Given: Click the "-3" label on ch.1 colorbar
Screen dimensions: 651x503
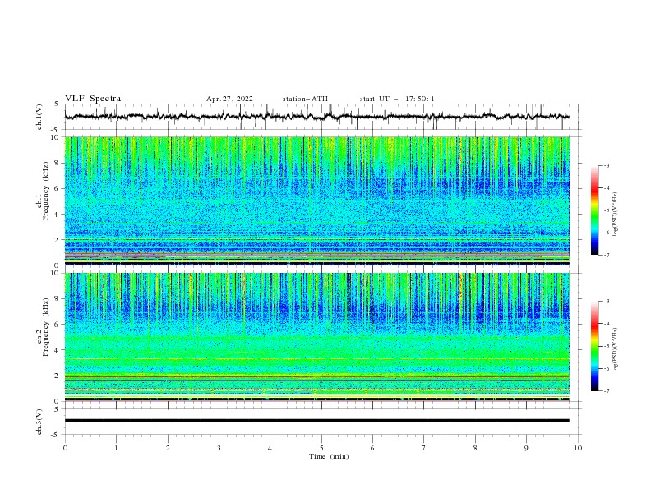Looking at the screenshot, I should click(606, 165).
